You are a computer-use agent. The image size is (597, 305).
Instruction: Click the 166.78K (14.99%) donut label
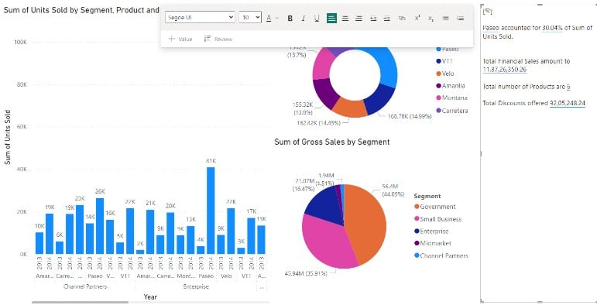[410, 116]
